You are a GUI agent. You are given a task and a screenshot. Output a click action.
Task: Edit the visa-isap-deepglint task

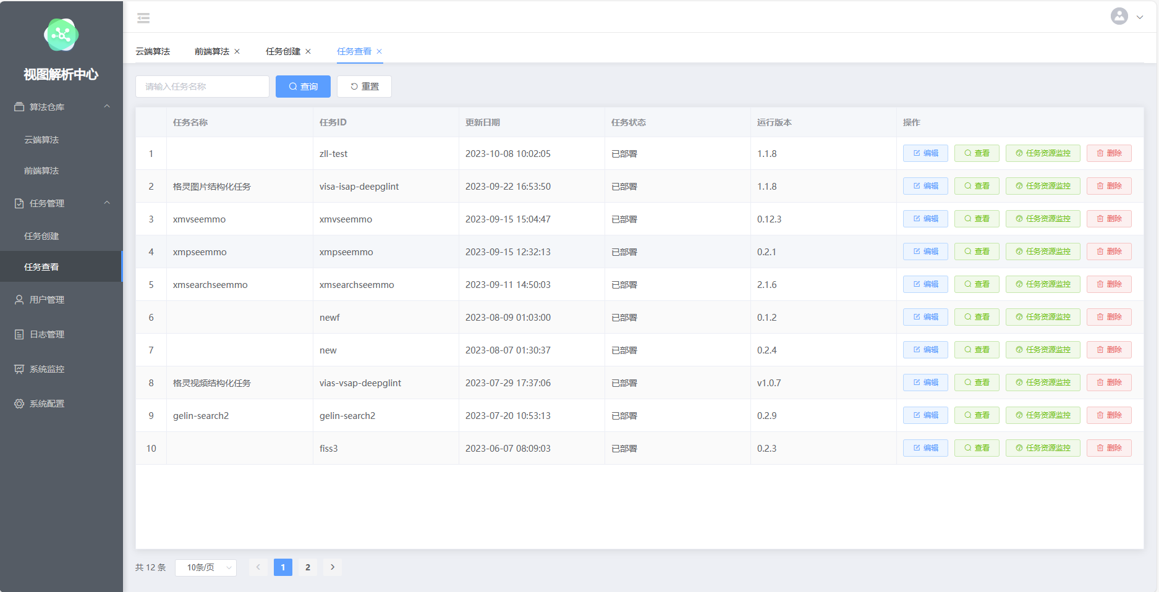[x=925, y=186]
